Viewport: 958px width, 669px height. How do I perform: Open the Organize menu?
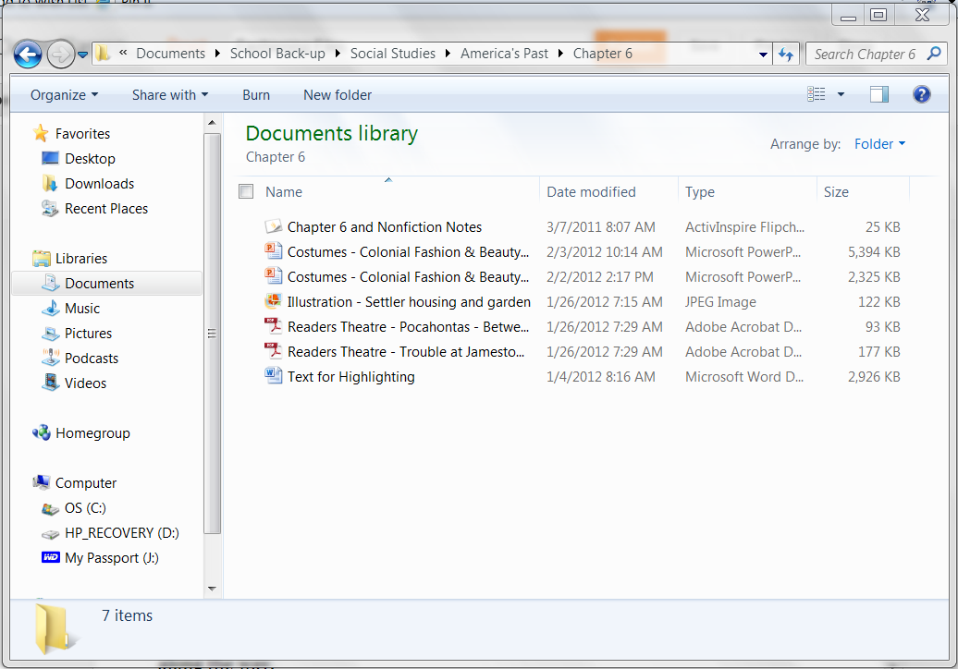(64, 94)
